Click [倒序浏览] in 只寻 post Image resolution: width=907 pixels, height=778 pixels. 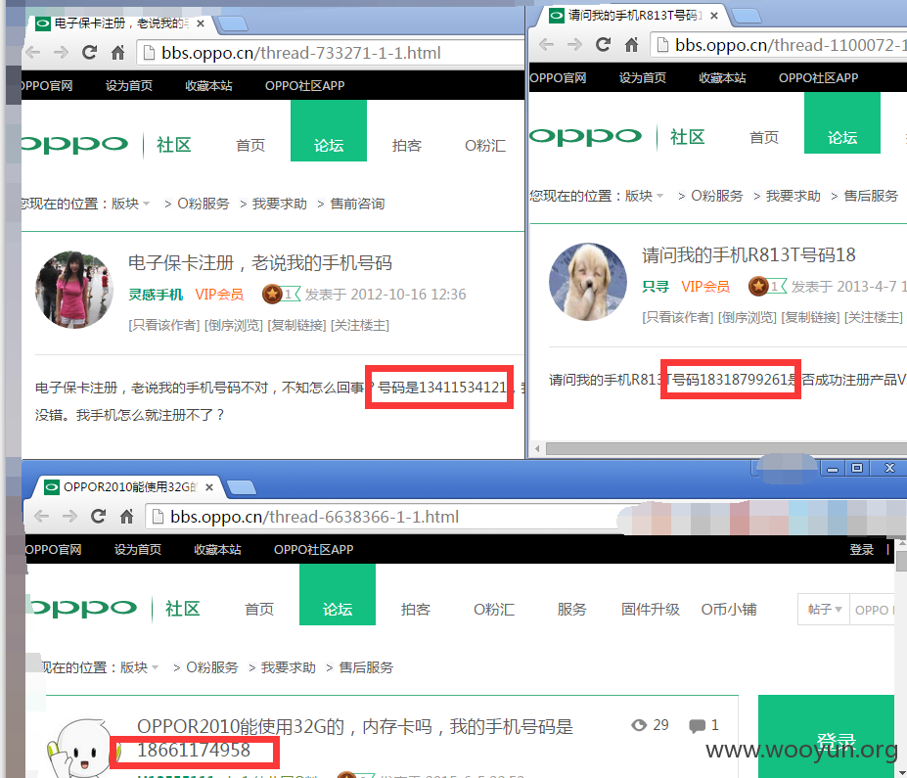coord(748,317)
